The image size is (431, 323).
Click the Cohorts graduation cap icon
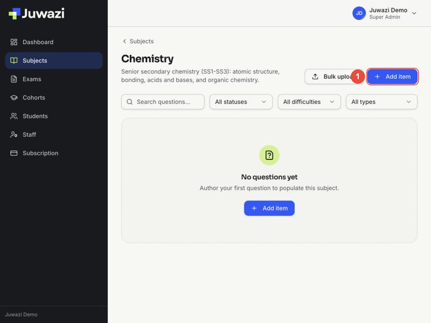pyautogui.click(x=14, y=98)
